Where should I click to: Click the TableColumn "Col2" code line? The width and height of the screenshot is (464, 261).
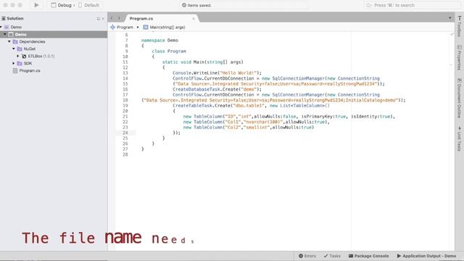click(x=248, y=128)
